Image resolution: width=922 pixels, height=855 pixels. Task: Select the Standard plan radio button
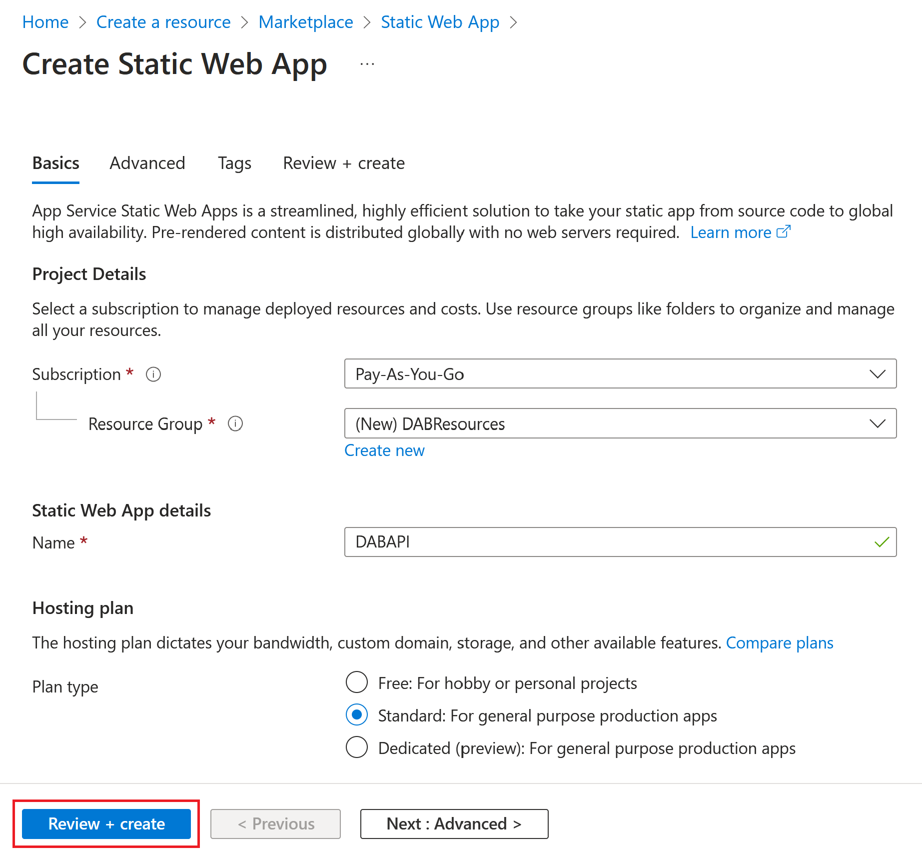click(x=357, y=715)
